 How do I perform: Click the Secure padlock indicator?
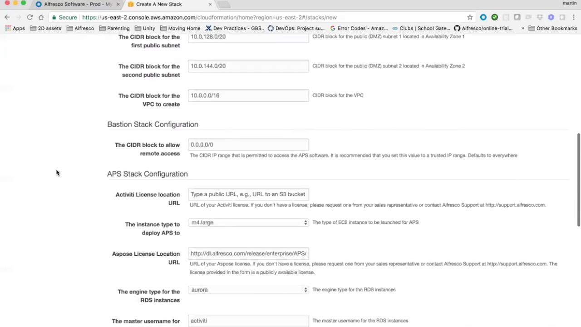(x=64, y=17)
